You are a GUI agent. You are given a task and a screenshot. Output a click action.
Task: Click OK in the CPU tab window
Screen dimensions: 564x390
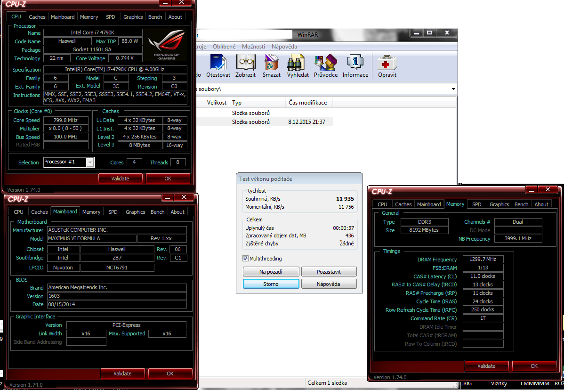(x=168, y=179)
